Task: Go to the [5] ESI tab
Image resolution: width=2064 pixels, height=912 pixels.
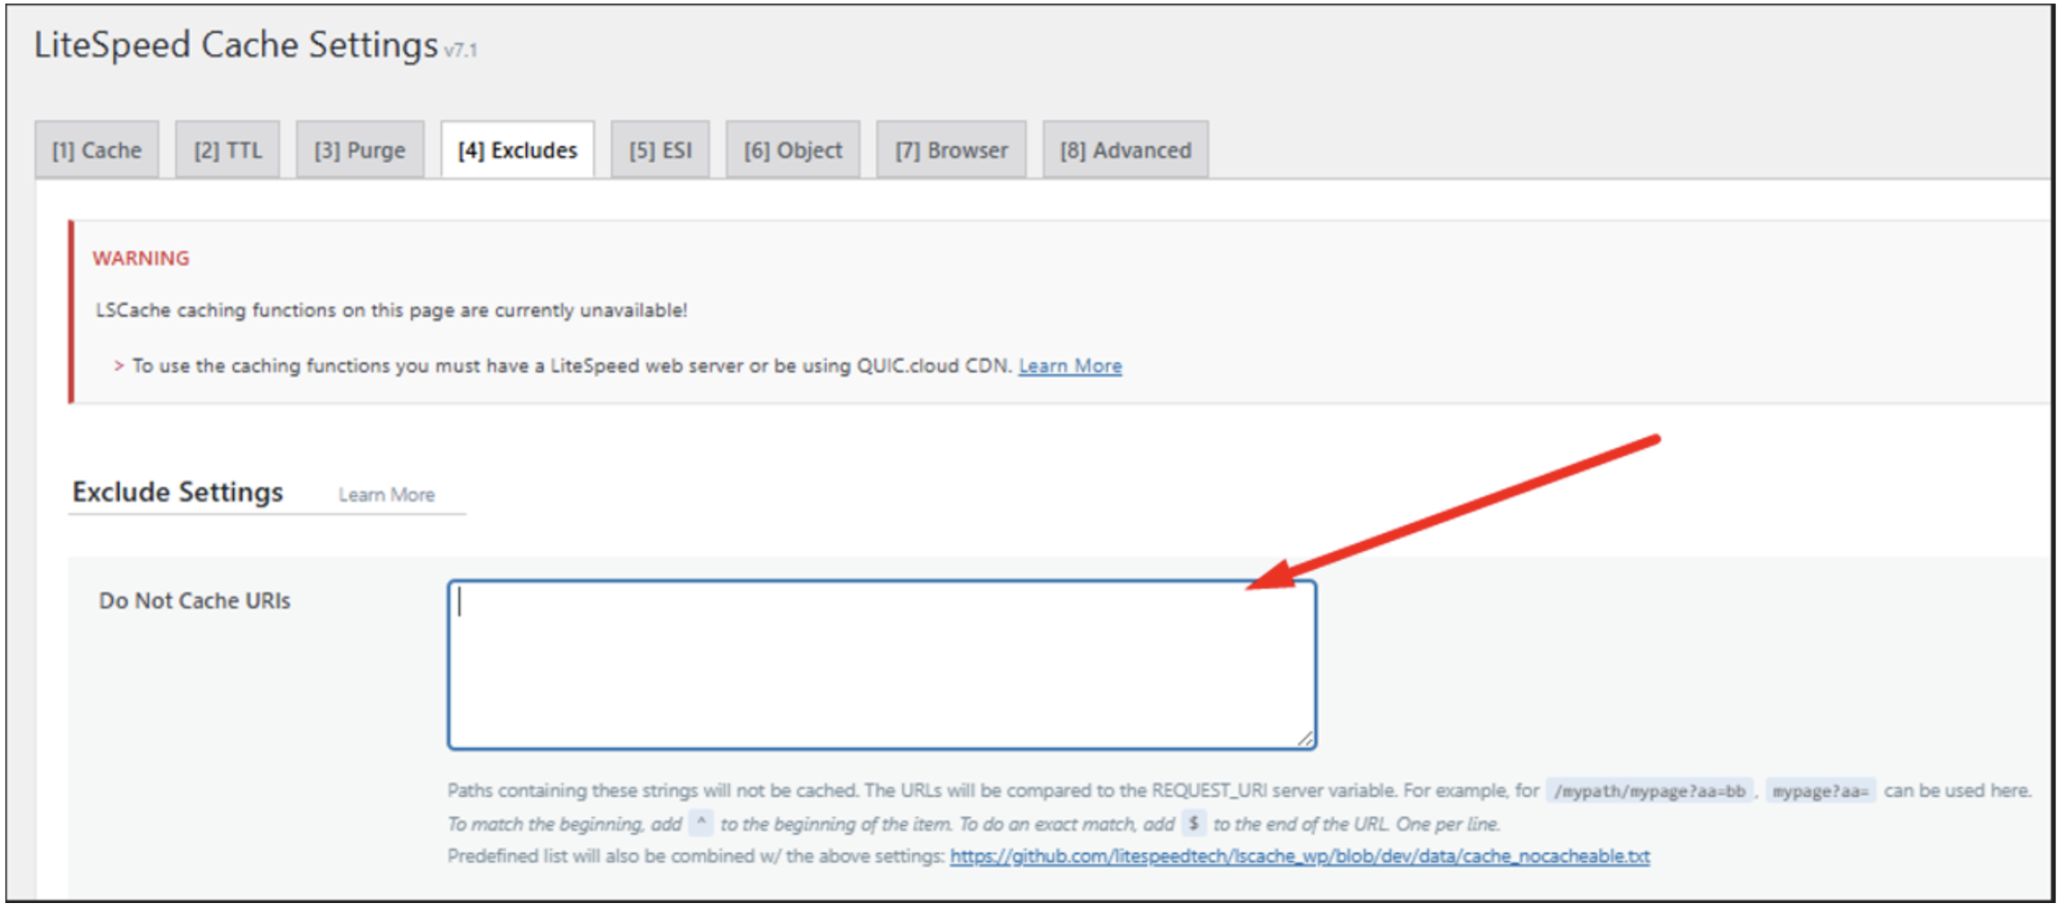Action: pyautogui.click(x=660, y=150)
